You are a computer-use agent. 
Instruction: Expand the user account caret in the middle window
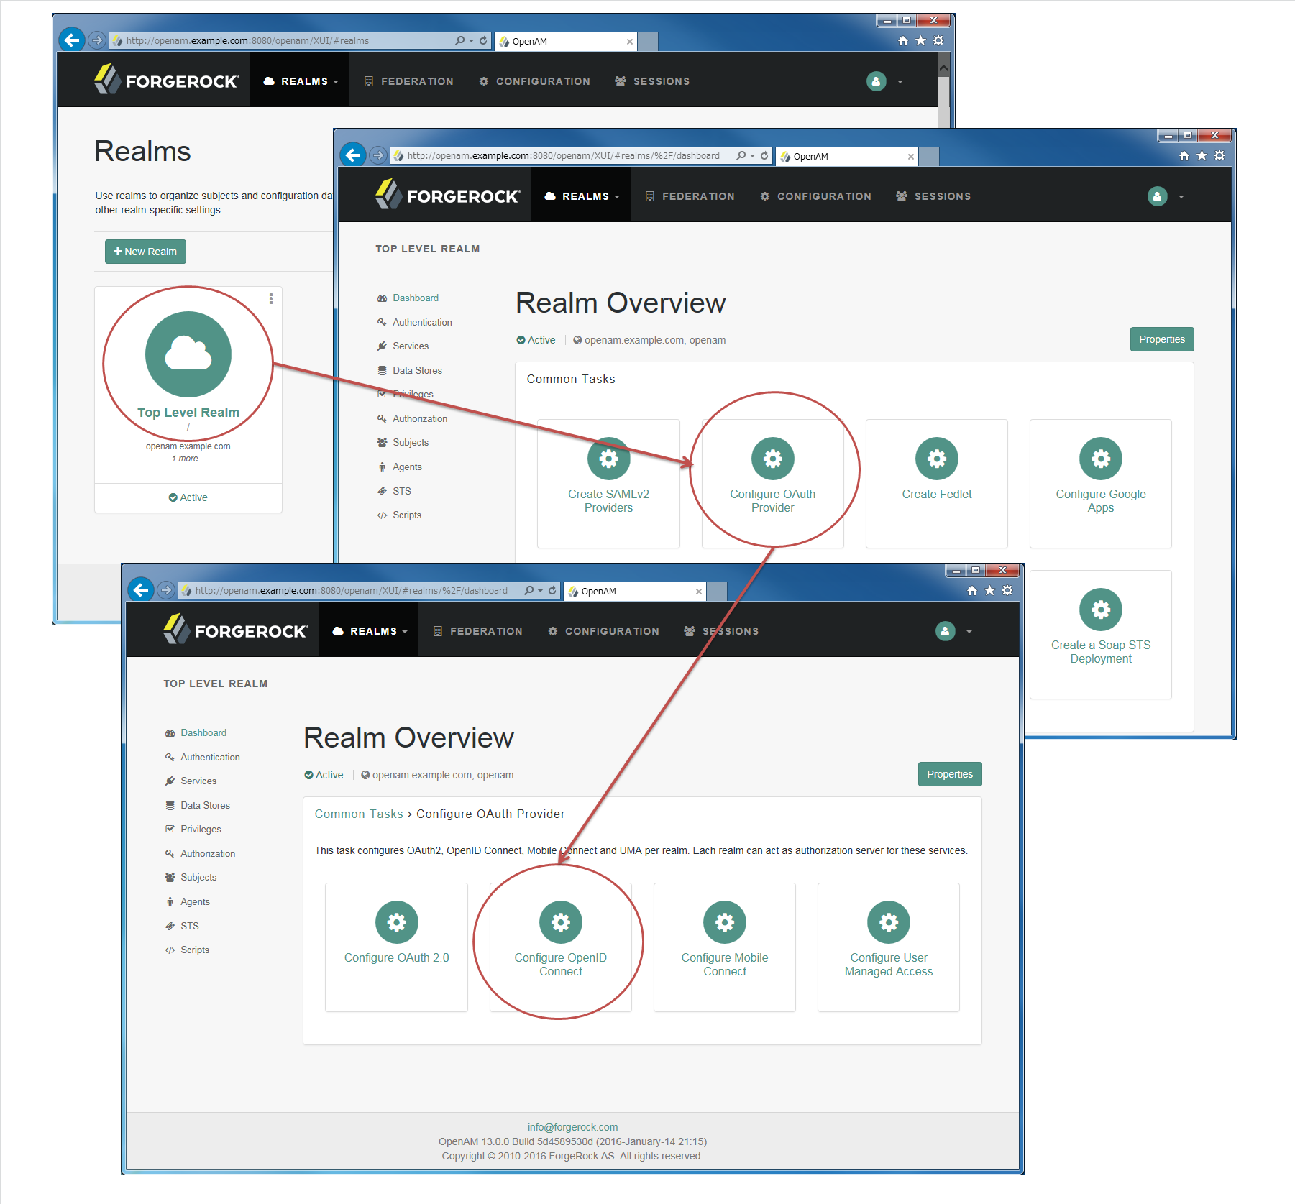tap(1181, 197)
